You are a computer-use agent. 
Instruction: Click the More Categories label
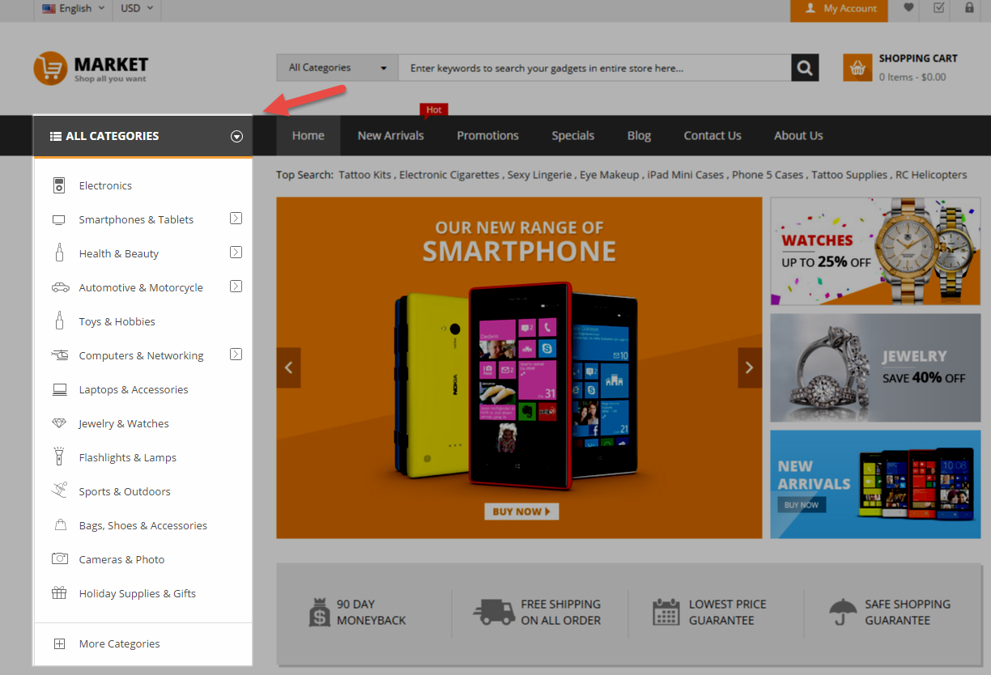(x=119, y=643)
